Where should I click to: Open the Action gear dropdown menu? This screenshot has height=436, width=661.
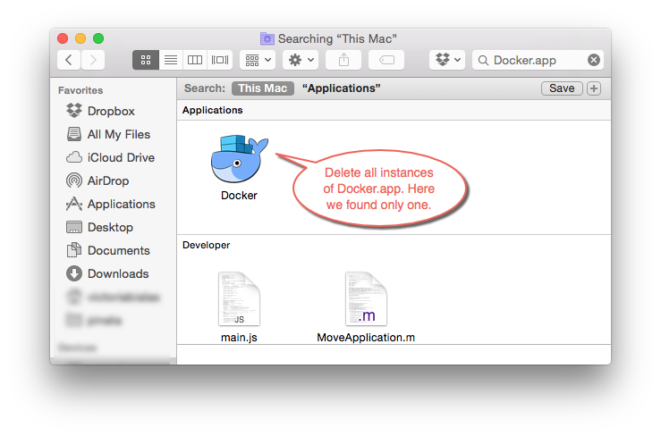point(301,60)
